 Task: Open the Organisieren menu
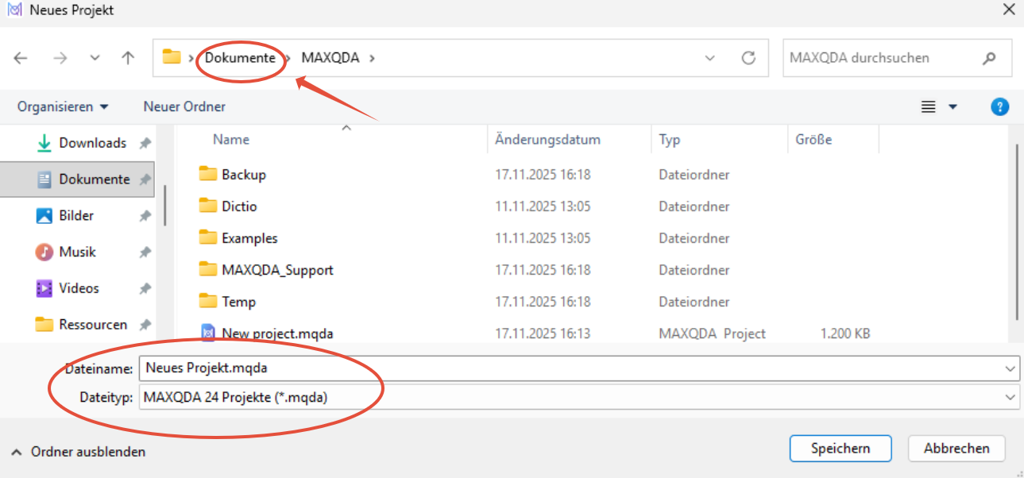(63, 106)
